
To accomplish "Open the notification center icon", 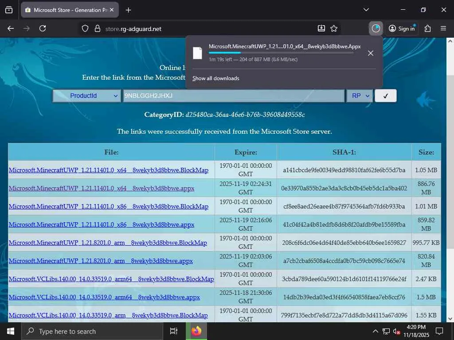I will click(439, 331).
